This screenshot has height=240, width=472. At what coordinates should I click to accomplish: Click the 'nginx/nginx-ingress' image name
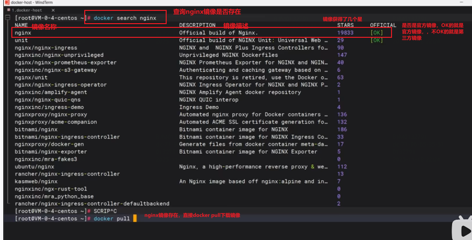46,48
